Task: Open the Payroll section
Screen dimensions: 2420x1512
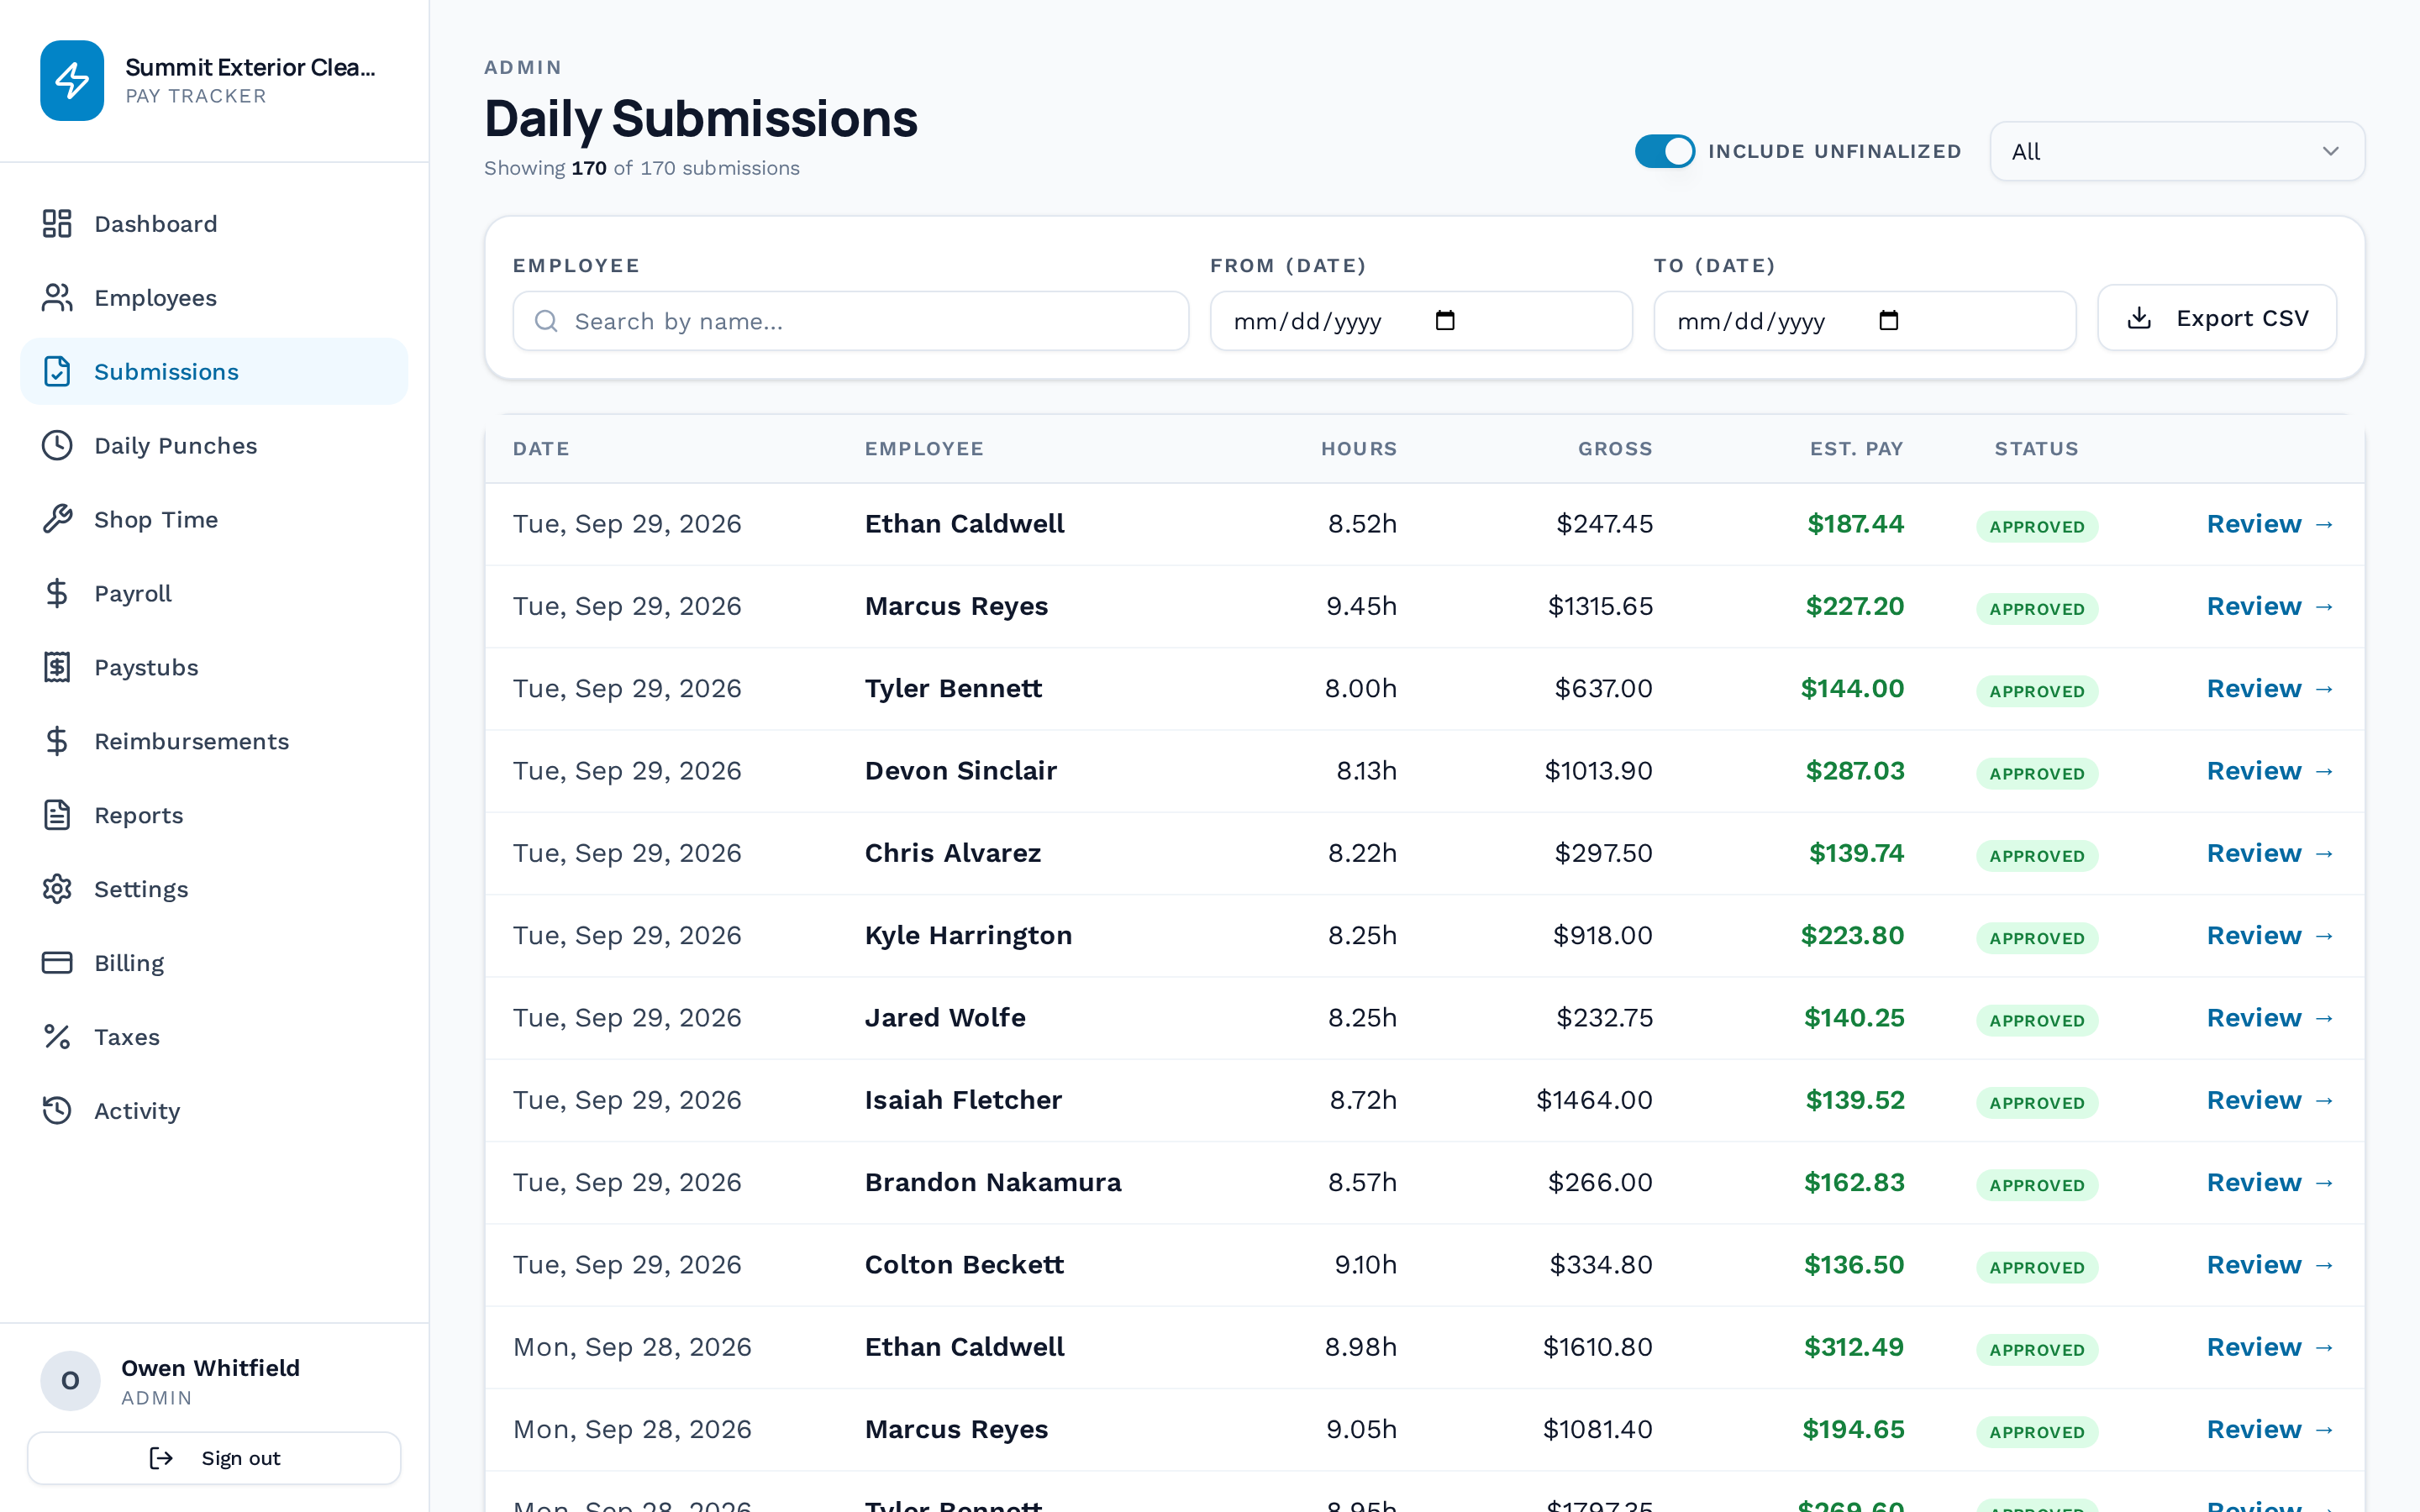Action: 214,593
